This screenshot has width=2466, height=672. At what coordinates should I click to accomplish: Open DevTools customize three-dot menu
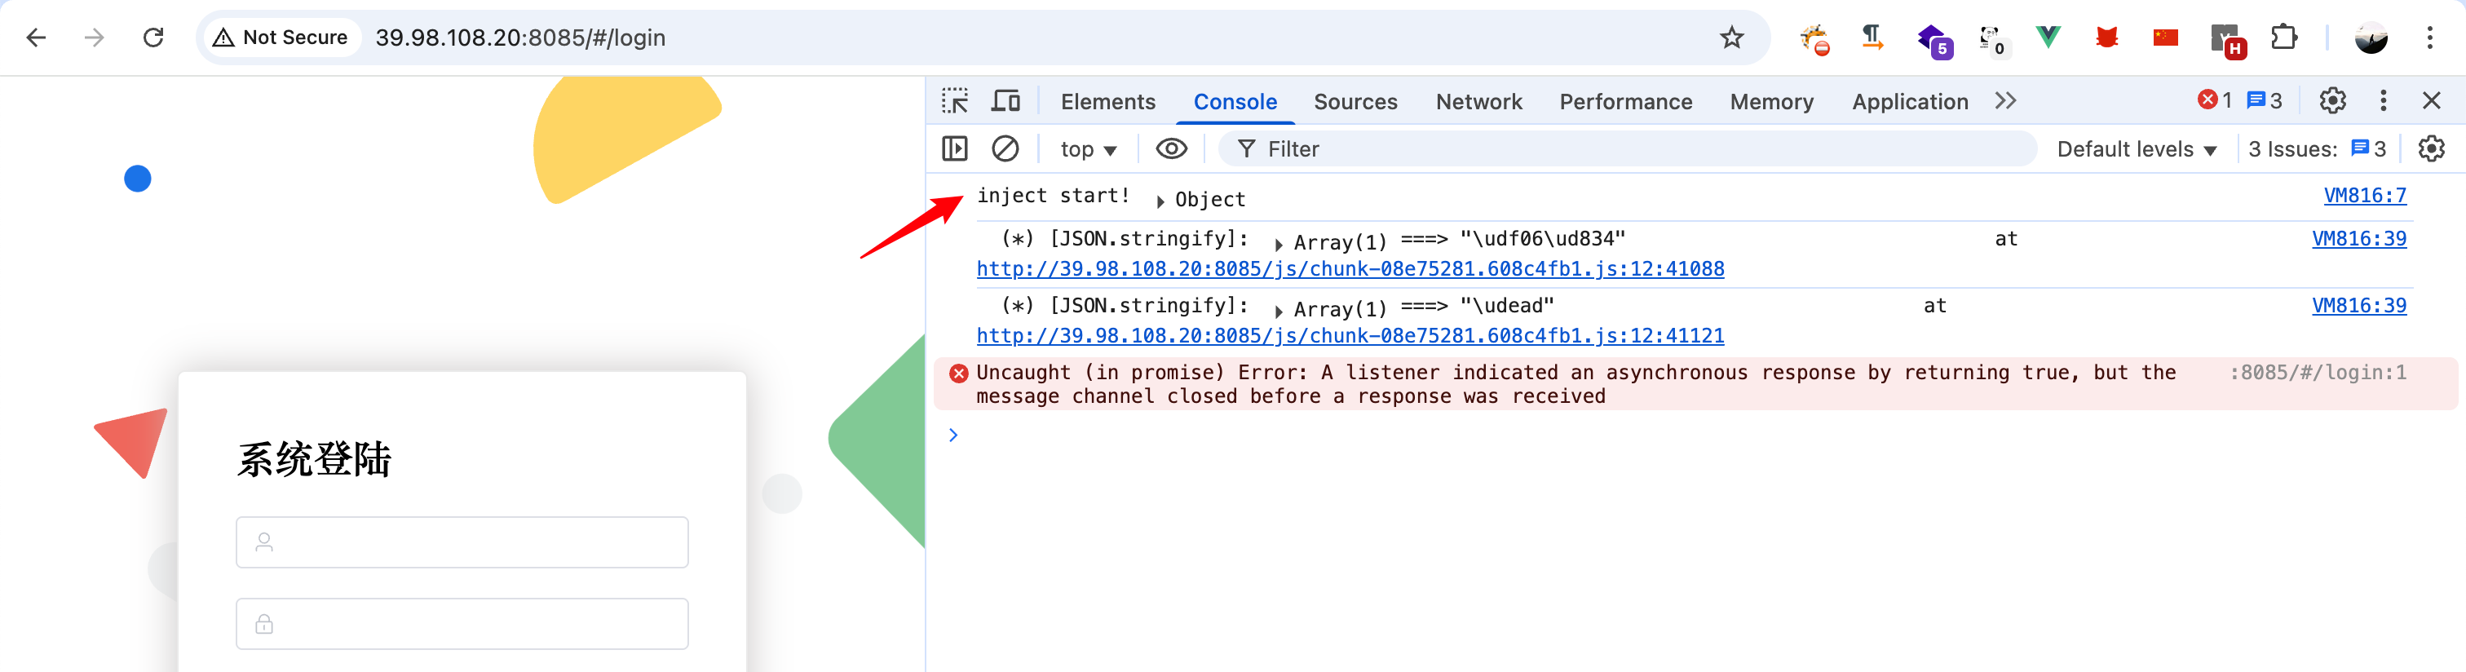coord(2383,99)
